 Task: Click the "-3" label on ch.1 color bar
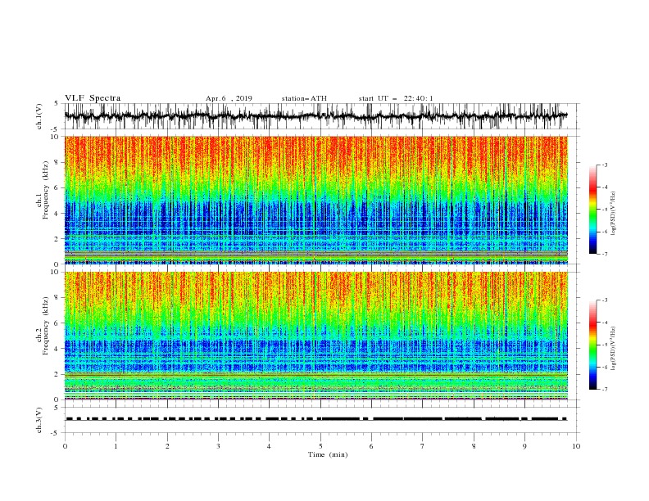click(x=605, y=165)
